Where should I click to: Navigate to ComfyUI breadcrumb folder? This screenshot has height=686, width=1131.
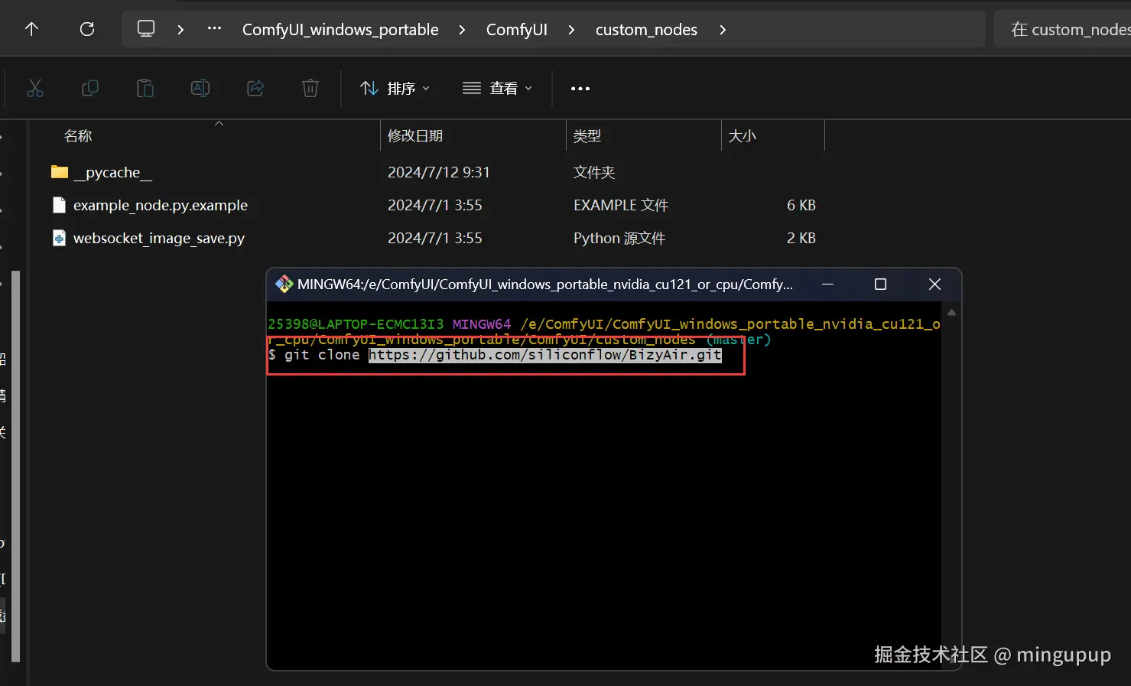[x=517, y=30]
